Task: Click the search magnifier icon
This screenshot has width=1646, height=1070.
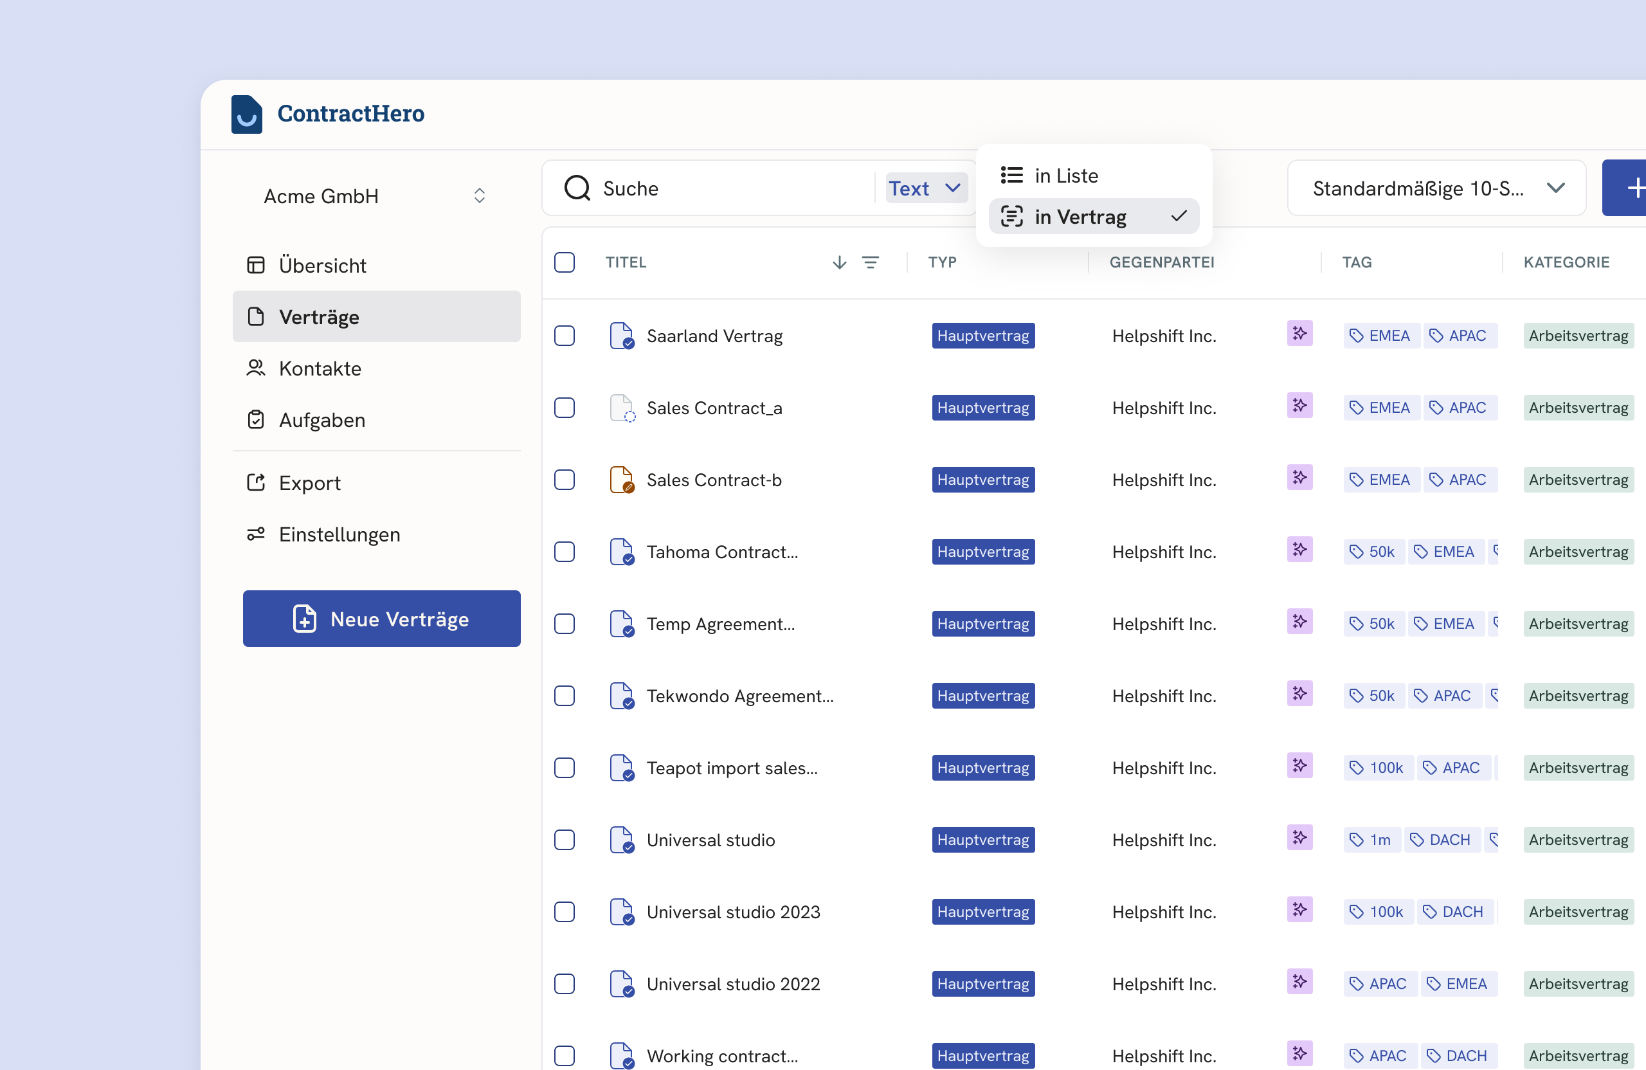Action: 577,188
